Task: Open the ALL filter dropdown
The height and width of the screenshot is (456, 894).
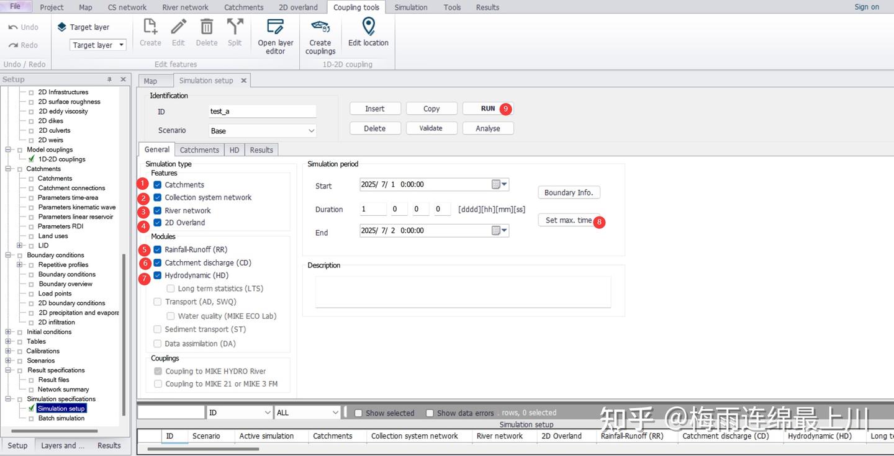Action: (x=335, y=413)
